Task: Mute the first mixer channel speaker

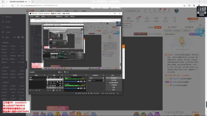Action: pyautogui.click(x=81, y=81)
